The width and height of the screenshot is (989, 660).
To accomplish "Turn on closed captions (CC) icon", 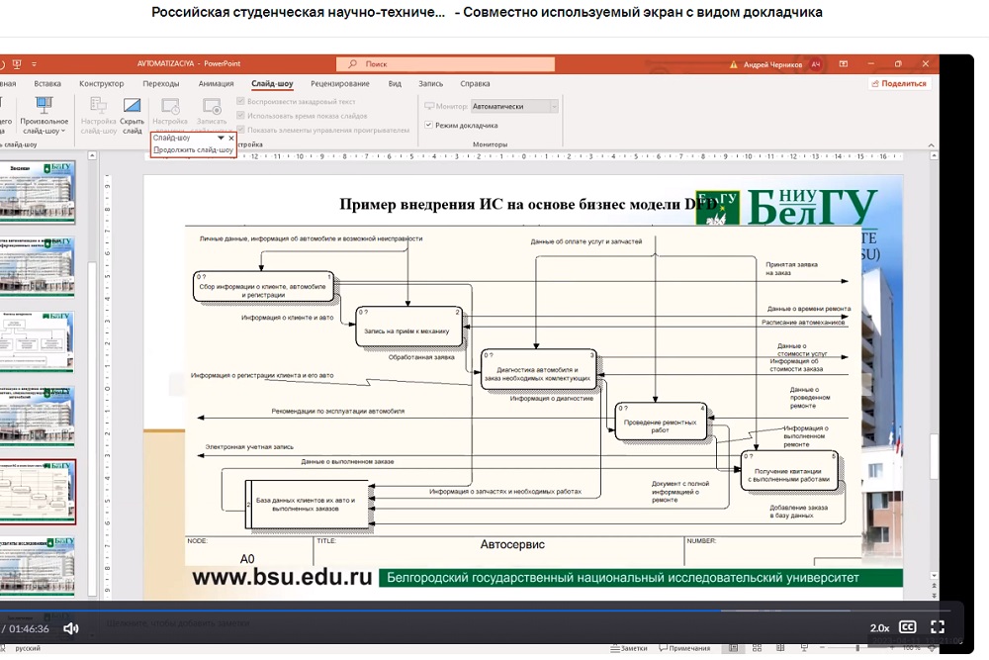I will click(x=907, y=628).
